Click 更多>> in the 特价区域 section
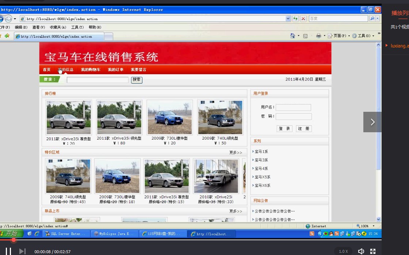Viewport: 409px width, 255px height. 236,152
